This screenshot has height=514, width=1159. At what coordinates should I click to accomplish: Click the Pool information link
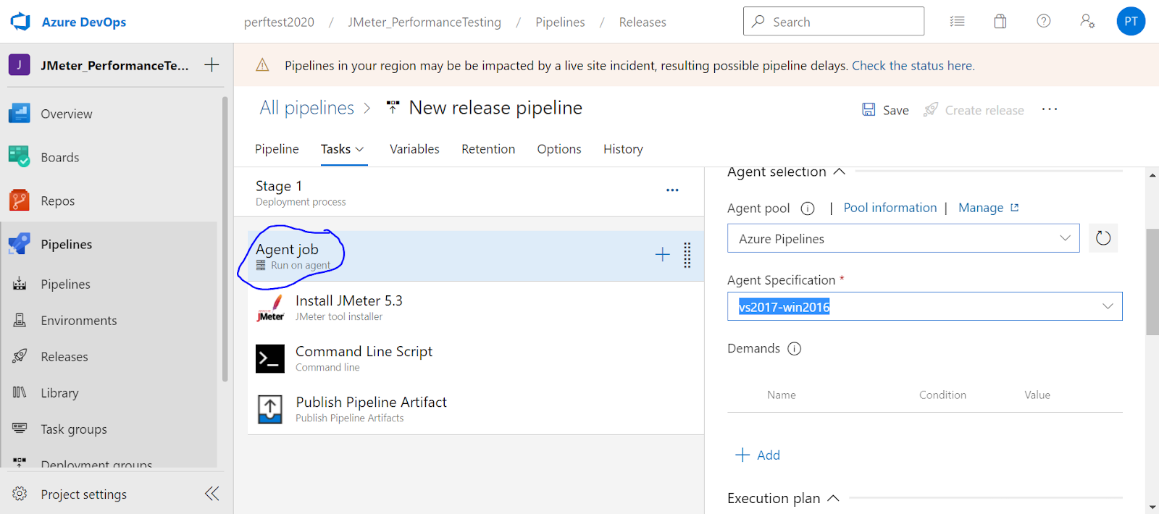[x=890, y=208]
